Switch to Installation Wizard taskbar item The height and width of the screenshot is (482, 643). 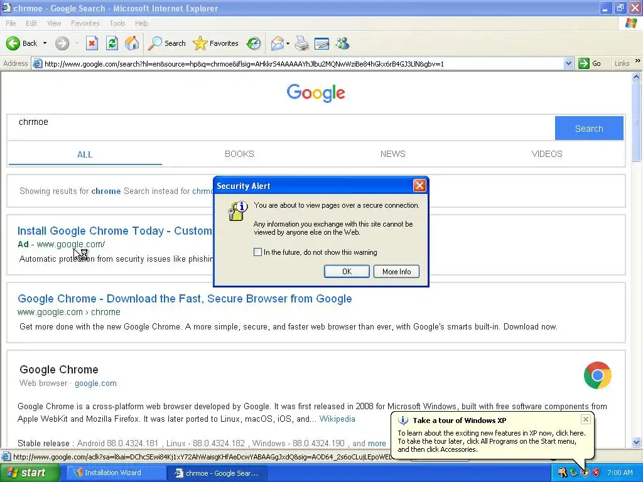(116, 473)
